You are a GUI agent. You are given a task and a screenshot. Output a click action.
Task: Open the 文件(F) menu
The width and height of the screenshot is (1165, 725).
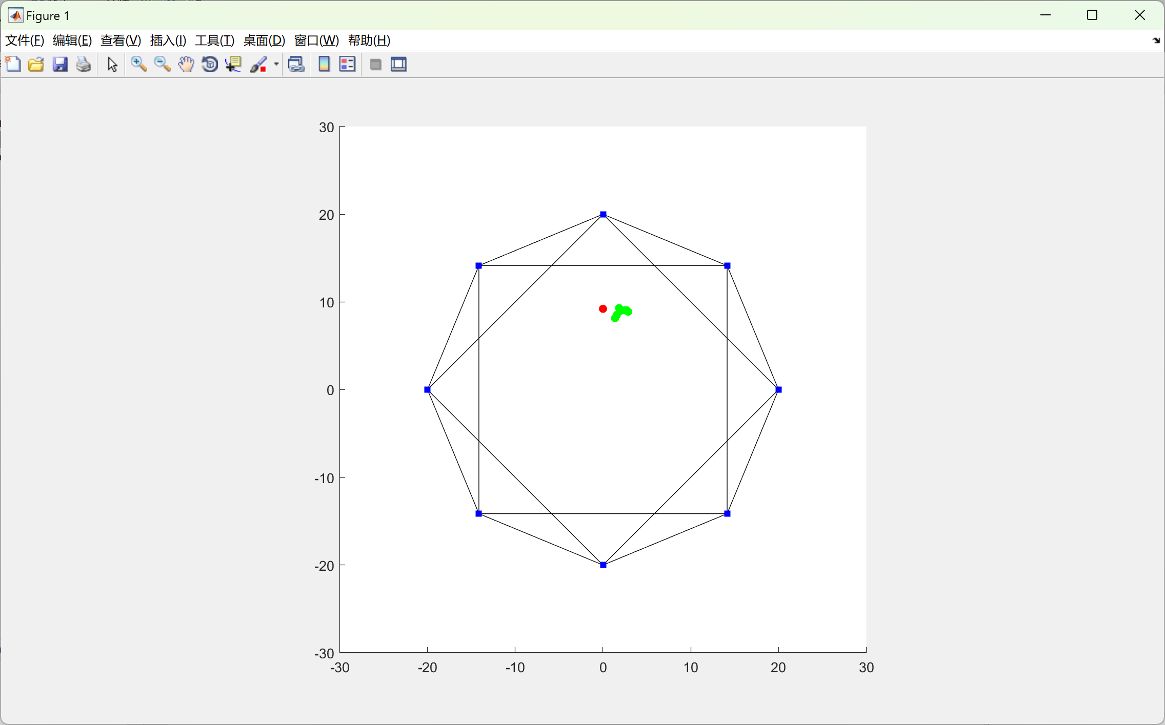click(x=24, y=40)
